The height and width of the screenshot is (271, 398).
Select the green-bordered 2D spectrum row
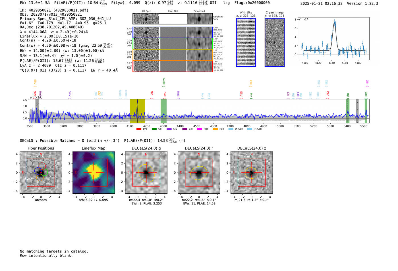pos(173,44)
